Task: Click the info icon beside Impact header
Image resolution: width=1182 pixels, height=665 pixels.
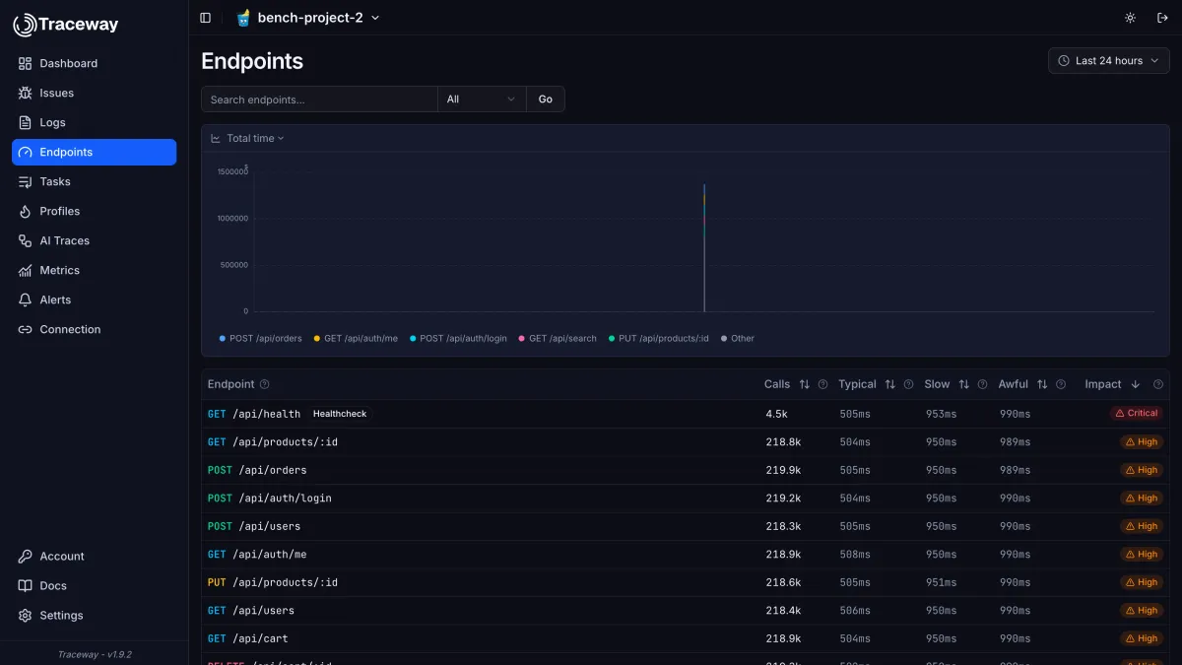Action: (x=1158, y=384)
